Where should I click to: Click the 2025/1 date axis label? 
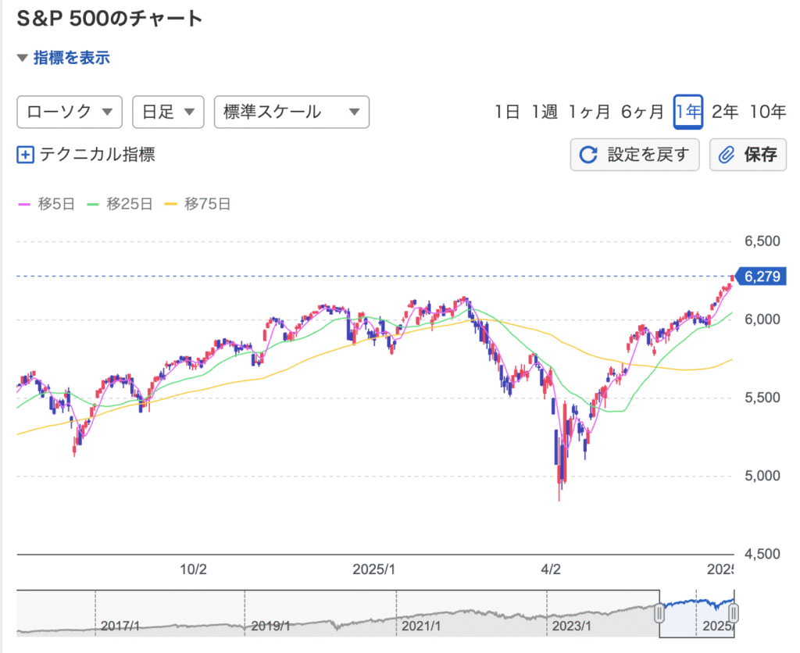[374, 569]
